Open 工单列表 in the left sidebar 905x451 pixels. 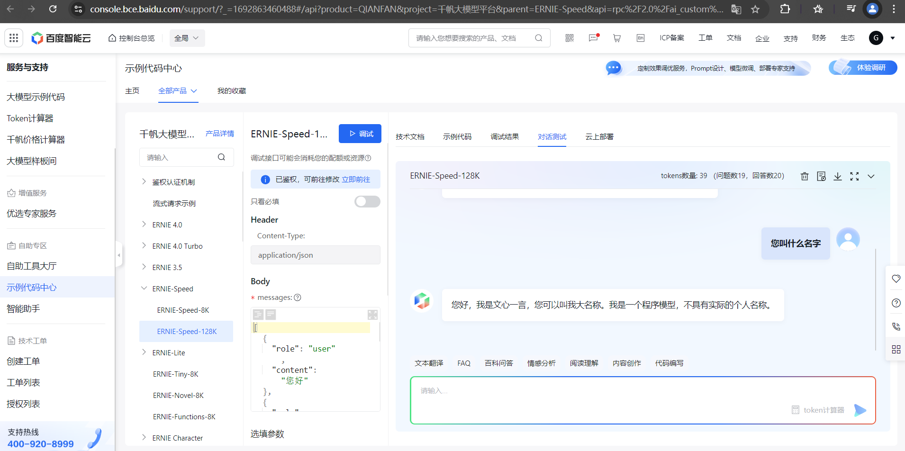[23, 382]
